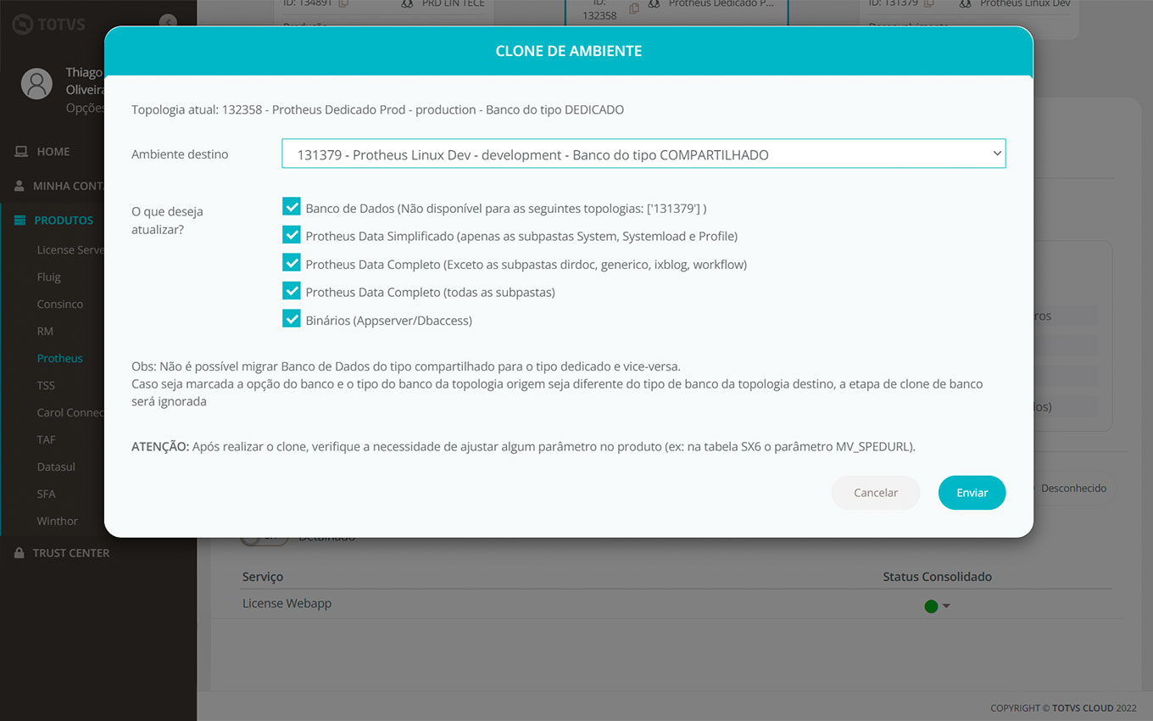Select Fluig in products list
Image resolution: width=1153 pixels, height=721 pixels.
tap(49, 277)
